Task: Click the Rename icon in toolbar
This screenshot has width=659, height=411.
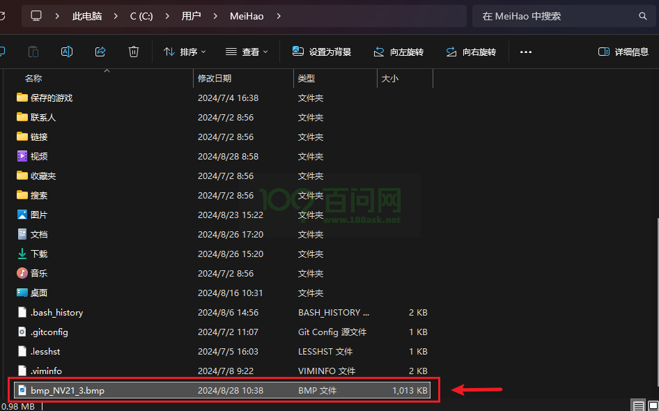Action: tap(67, 52)
